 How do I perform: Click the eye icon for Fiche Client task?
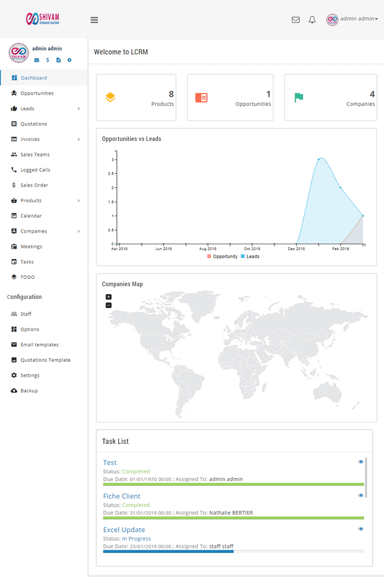coord(361,495)
